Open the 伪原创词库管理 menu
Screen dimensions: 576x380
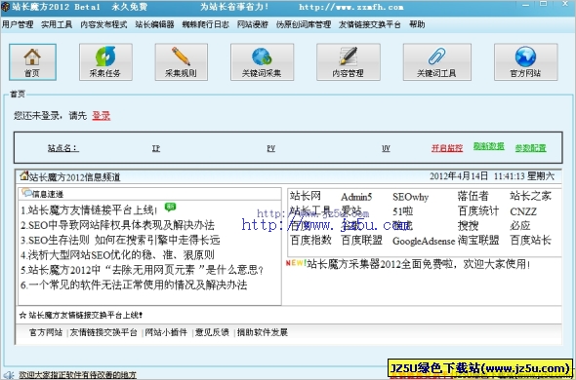(x=304, y=24)
